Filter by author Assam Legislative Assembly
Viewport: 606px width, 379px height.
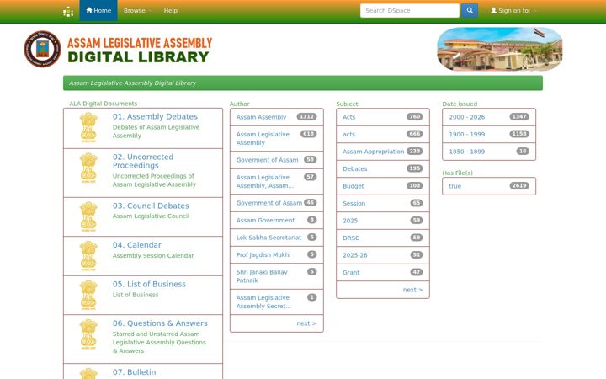[x=263, y=138]
